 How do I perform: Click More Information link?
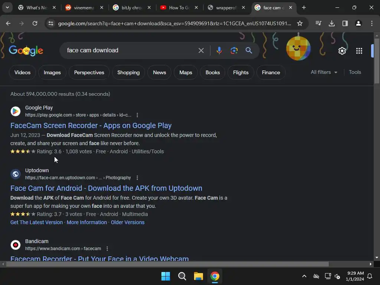click(x=87, y=222)
